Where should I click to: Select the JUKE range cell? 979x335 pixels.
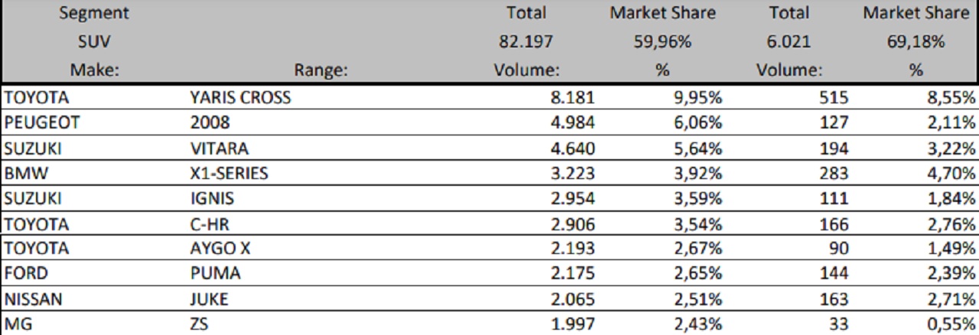tap(210, 300)
